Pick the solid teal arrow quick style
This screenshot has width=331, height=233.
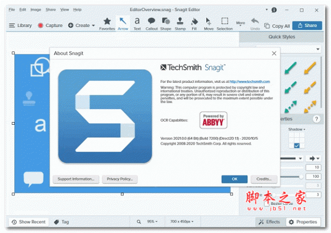291,68
